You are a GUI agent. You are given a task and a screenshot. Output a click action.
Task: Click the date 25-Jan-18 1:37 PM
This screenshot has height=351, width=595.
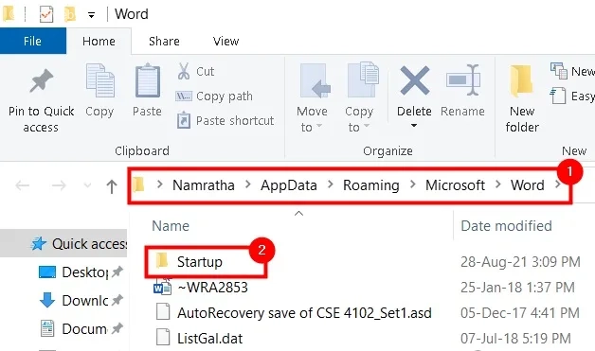pyautogui.click(x=517, y=288)
